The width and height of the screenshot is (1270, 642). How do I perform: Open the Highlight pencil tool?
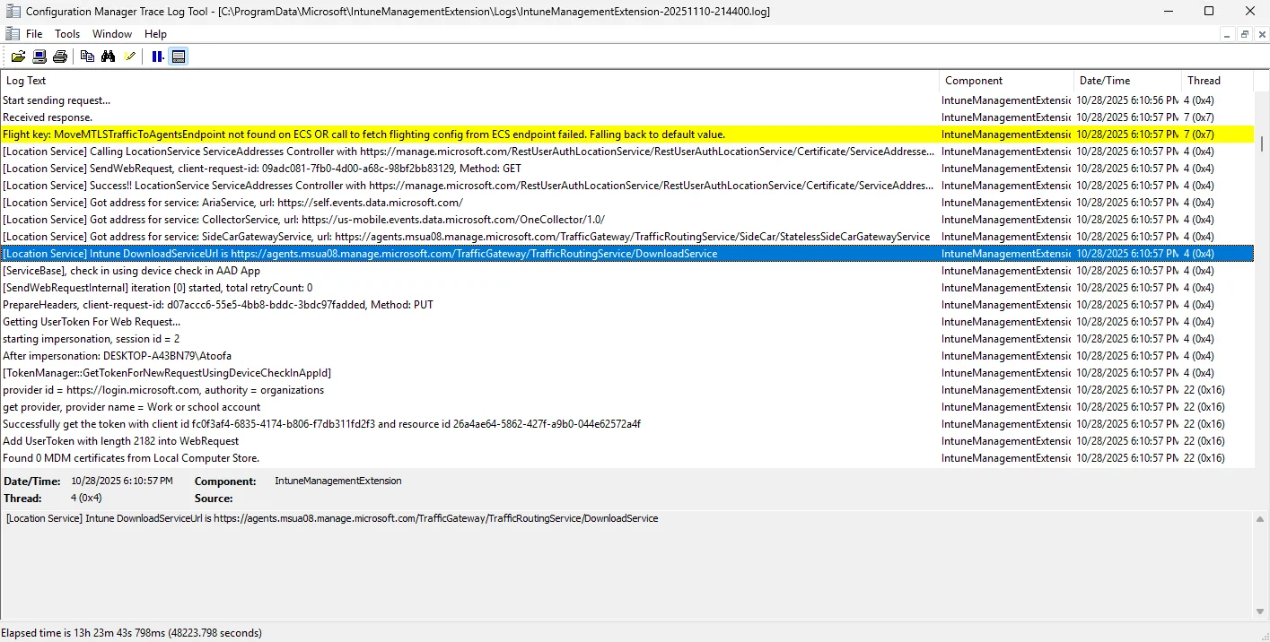(130, 56)
